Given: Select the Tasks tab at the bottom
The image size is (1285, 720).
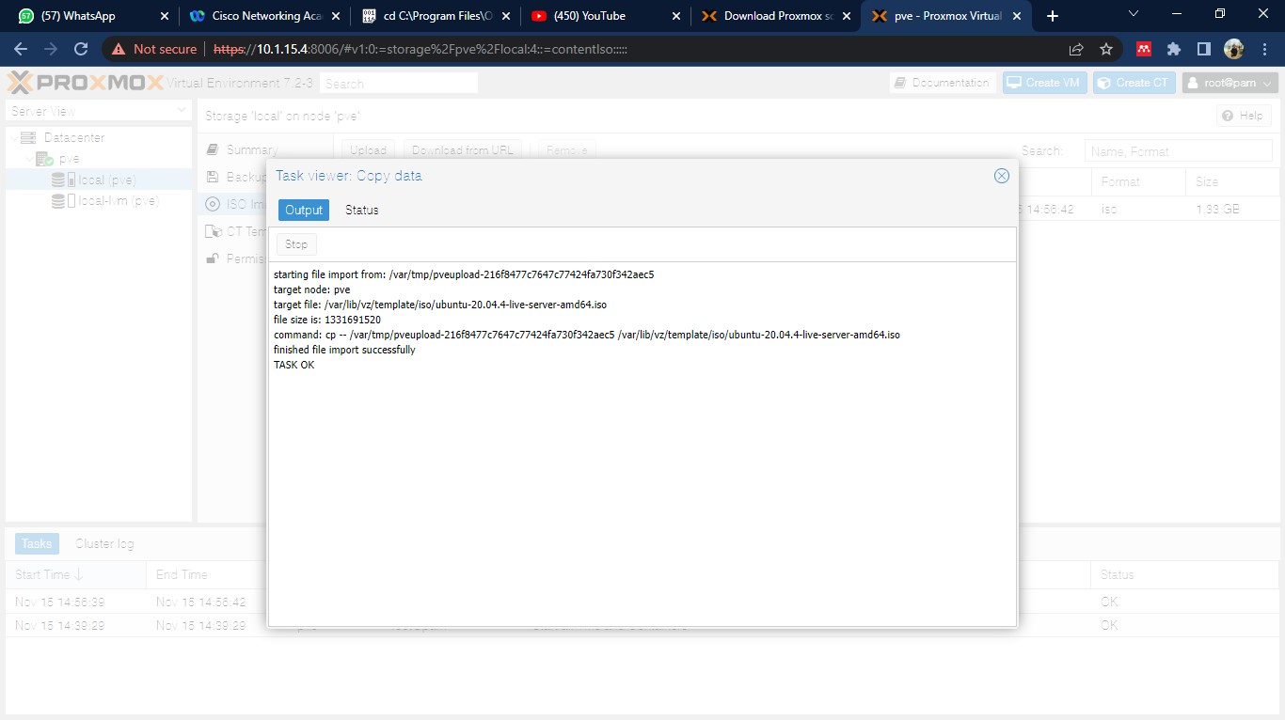Looking at the screenshot, I should pos(35,543).
